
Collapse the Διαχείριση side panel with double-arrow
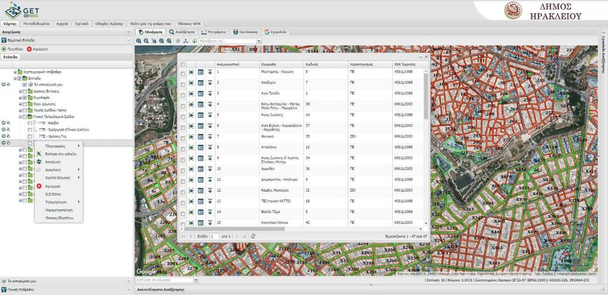[128, 32]
